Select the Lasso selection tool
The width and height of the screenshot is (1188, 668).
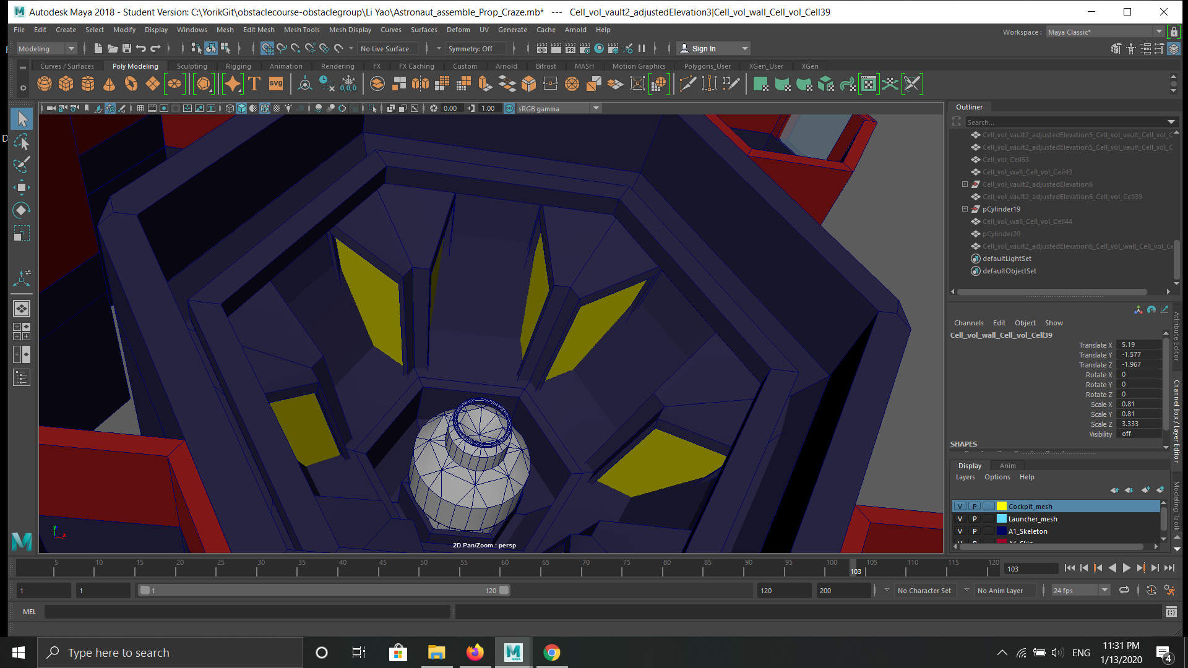coord(22,142)
